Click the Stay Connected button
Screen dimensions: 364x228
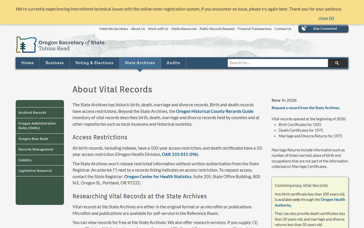pyautogui.click(x=323, y=28)
